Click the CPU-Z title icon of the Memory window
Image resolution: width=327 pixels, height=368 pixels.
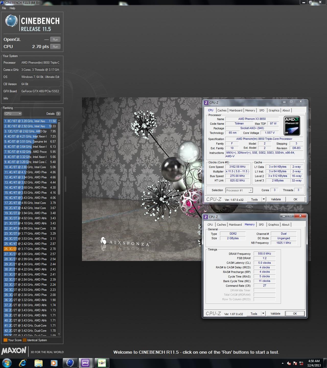[206, 217]
